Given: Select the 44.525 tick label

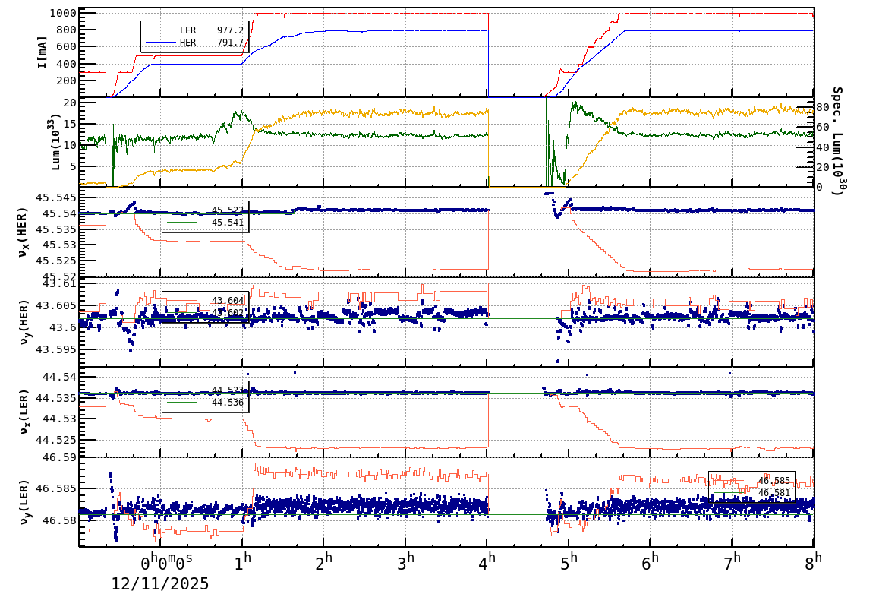Looking at the screenshot, I should (56, 440).
